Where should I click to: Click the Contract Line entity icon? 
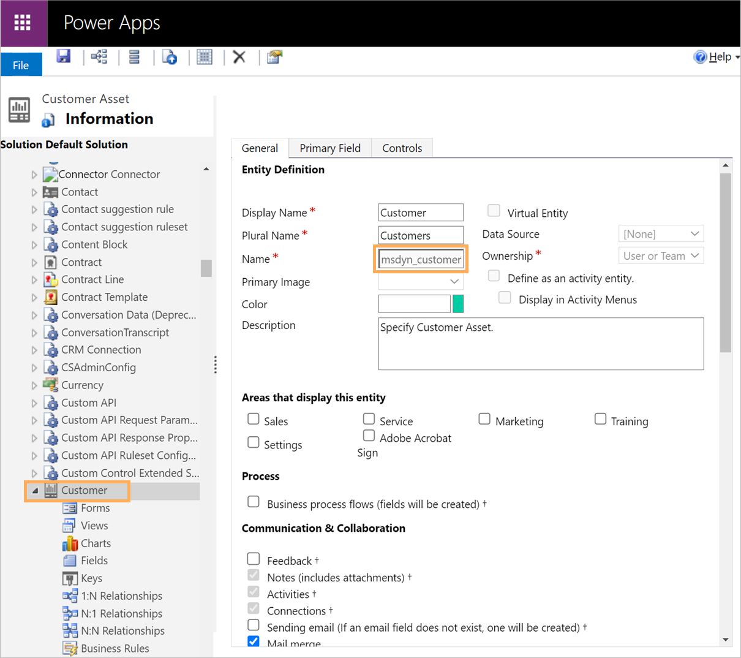click(x=51, y=279)
